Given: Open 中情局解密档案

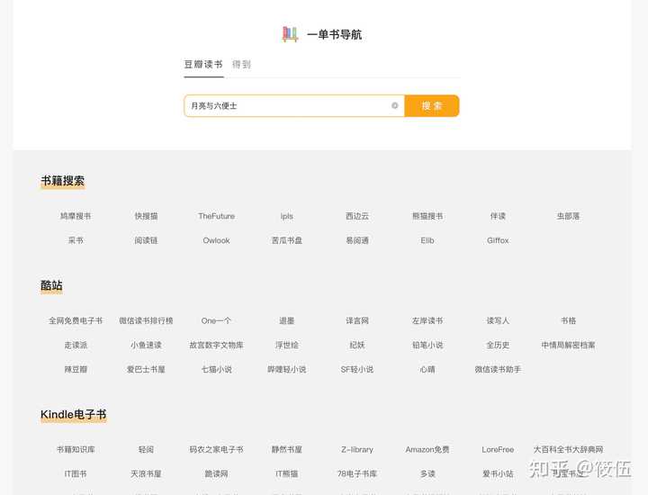Looking at the screenshot, I should point(568,345).
